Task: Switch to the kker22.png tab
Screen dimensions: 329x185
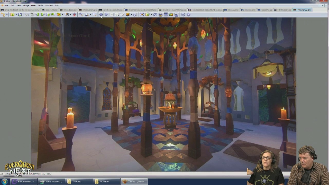Action: (x=248, y=10)
